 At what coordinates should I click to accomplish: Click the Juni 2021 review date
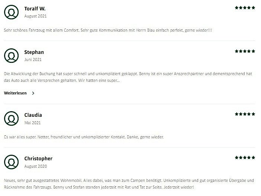(33, 60)
